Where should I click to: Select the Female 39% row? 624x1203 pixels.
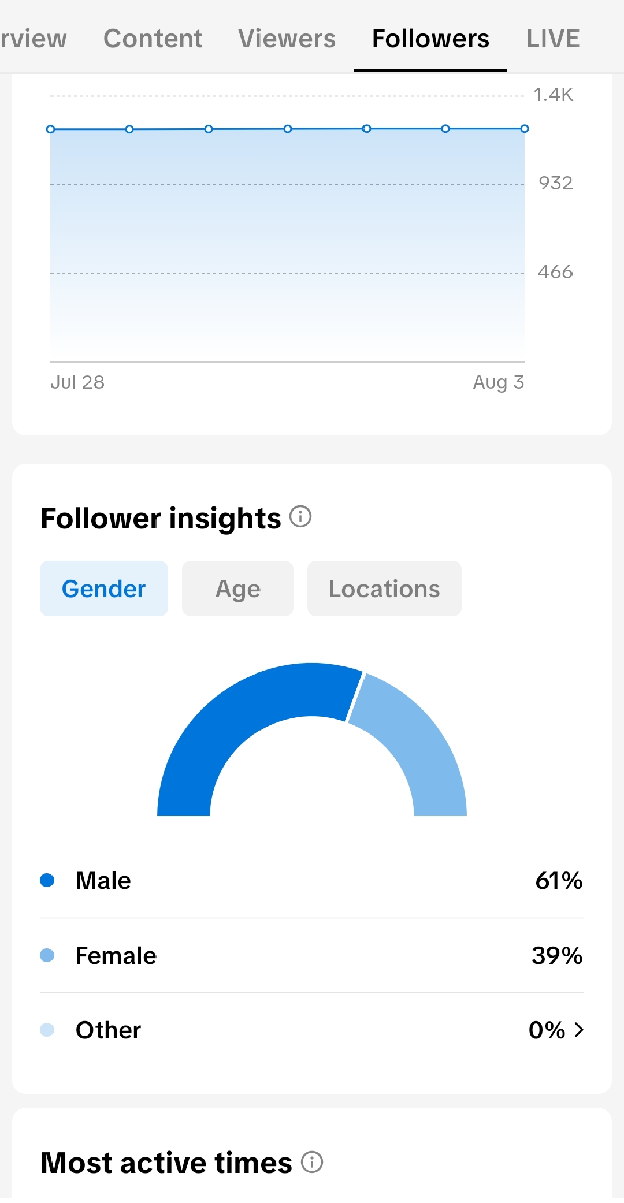point(312,956)
